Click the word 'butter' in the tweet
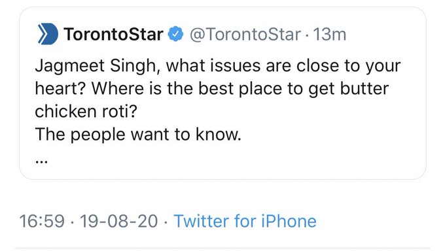This screenshot has height=251, width=445. pyautogui.click(x=365, y=88)
